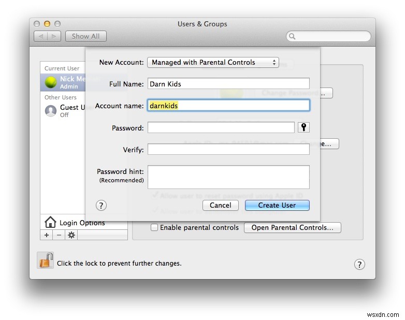
Task: Click the Login Options house icon
Action: click(x=50, y=222)
